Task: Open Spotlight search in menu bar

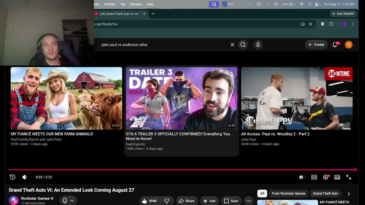Action: click(x=310, y=4)
